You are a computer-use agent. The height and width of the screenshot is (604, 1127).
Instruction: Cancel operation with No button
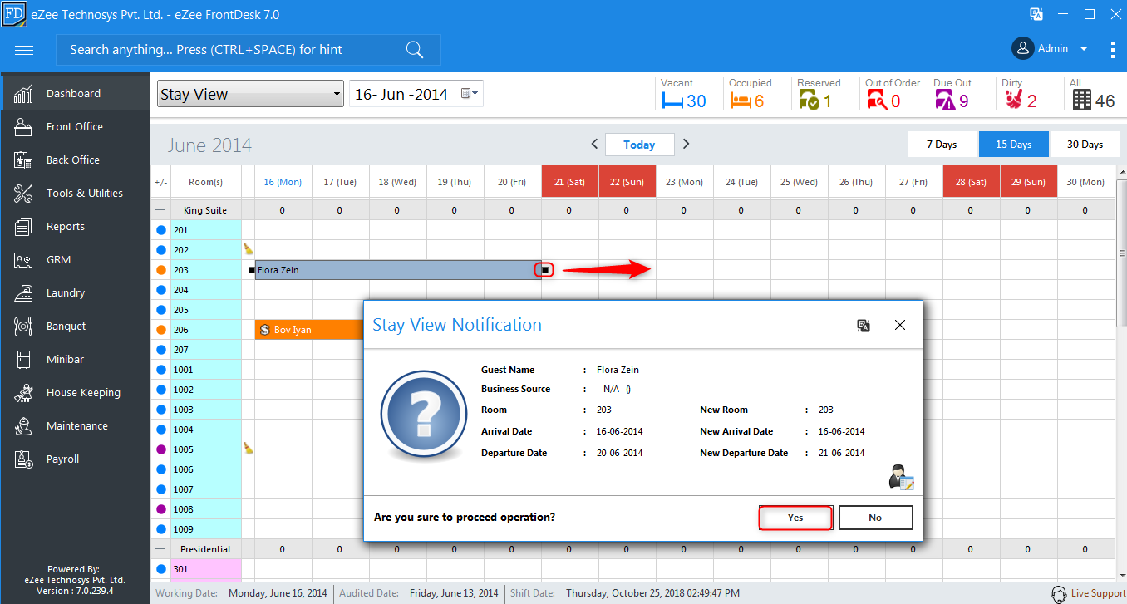coord(875,517)
